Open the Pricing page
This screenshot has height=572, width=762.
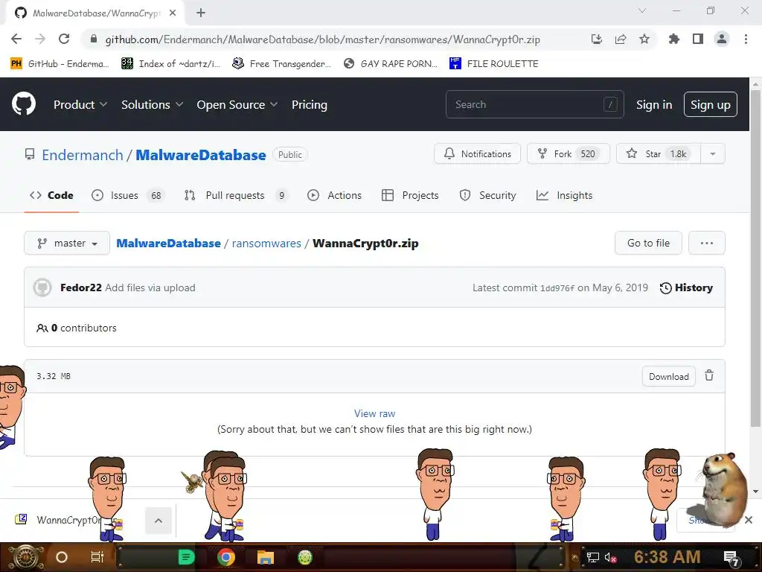tap(309, 104)
